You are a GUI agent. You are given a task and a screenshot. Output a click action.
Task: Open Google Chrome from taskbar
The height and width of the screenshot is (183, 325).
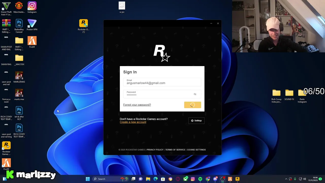(x=208, y=179)
